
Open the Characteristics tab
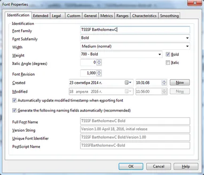point(144,16)
